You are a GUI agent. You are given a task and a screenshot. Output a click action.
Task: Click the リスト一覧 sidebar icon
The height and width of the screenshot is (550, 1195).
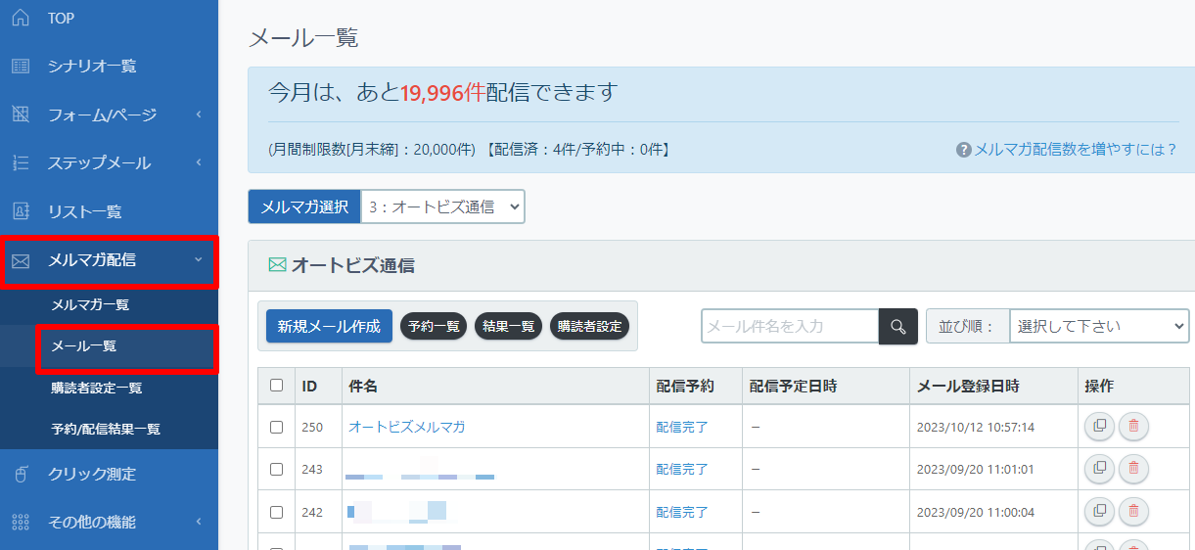click(x=21, y=211)
